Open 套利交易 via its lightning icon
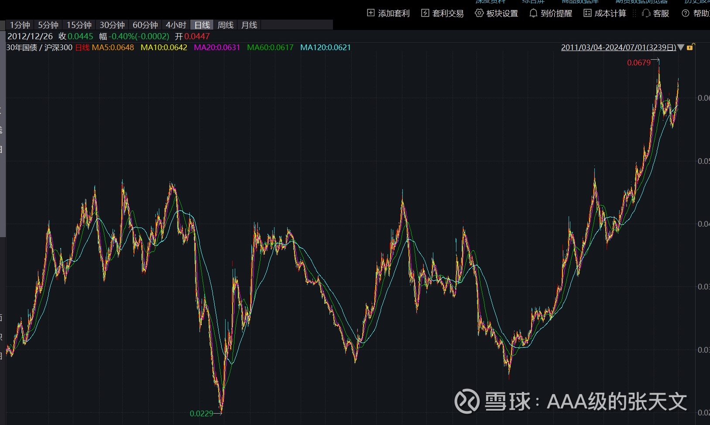 [x=425, y=13]
